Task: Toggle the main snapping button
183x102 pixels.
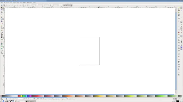Action: click(x=181, y=8)
